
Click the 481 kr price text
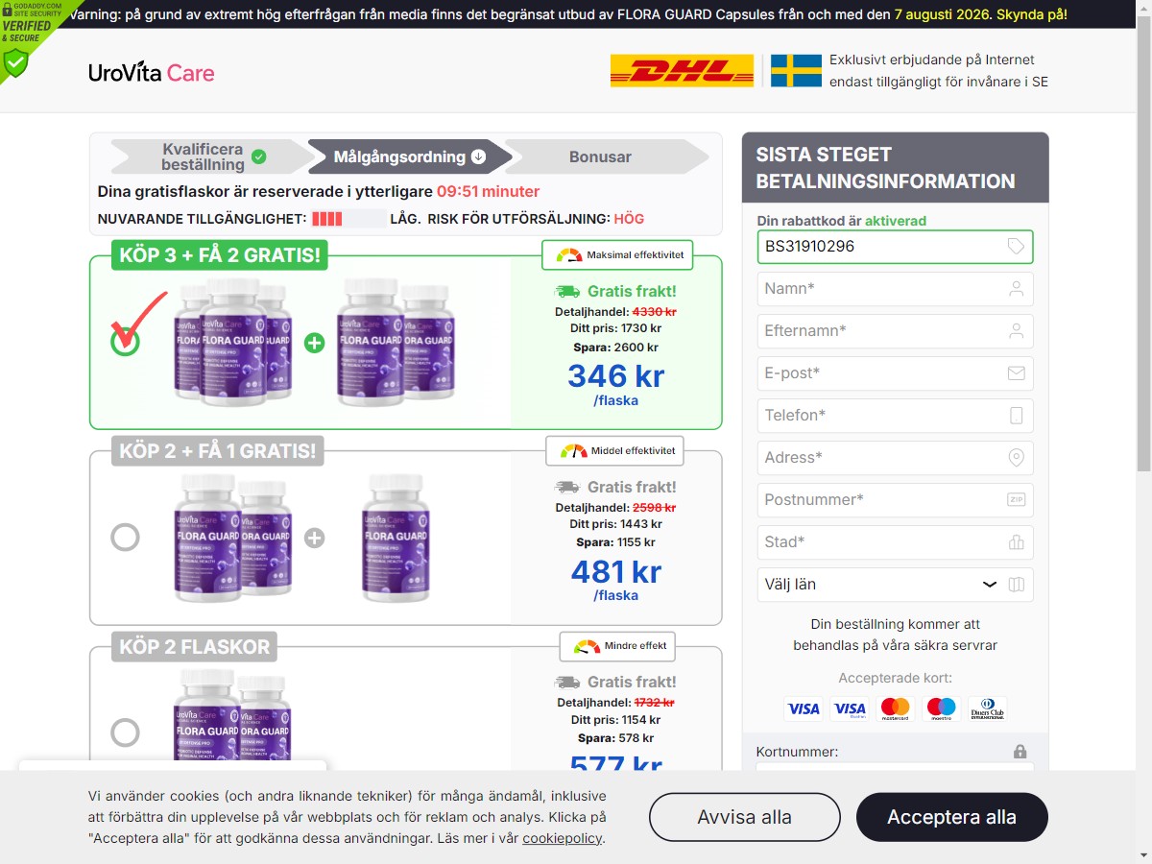point(615,571)
